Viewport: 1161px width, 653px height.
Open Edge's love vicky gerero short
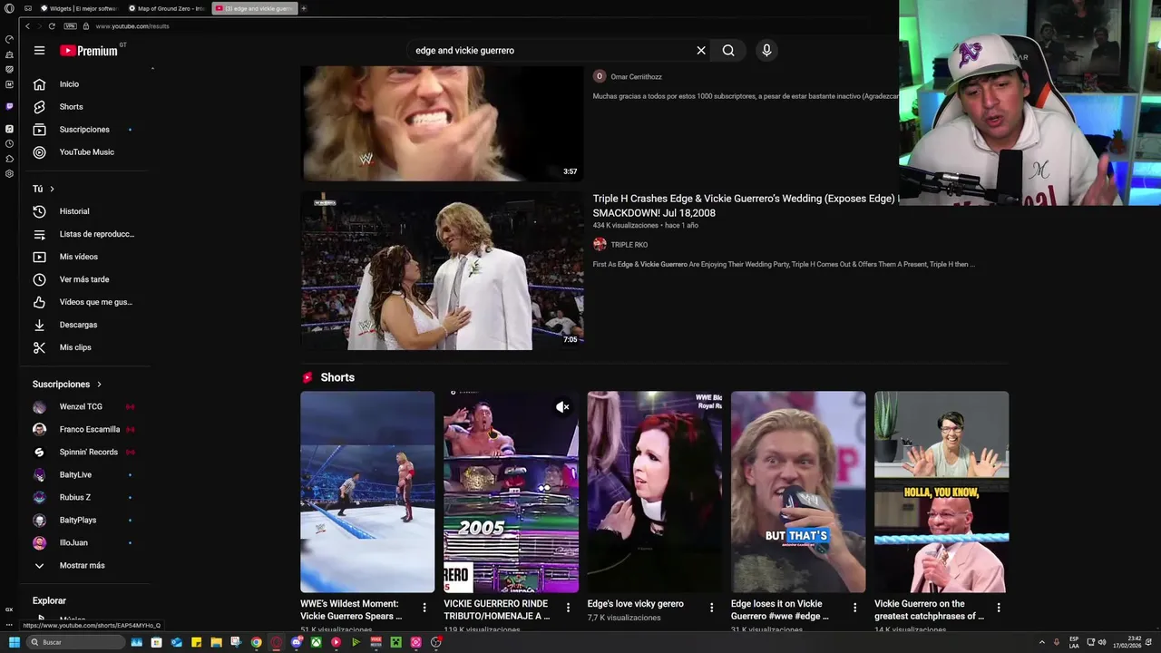(x=654, y=492)
